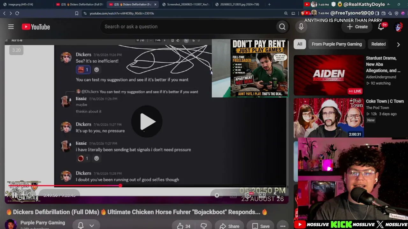Go back using the browser back arrow

[4, 13]
